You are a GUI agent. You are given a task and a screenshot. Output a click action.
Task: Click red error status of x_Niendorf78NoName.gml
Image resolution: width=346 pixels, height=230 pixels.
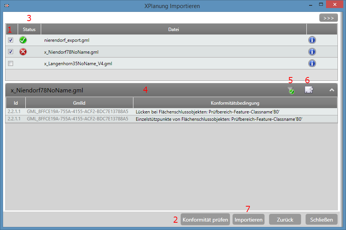(23, 52)
